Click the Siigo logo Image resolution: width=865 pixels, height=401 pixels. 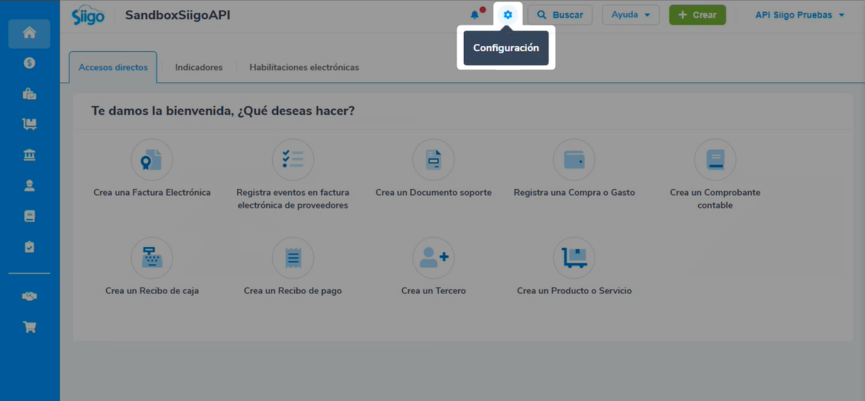click(x=88, y=15)
